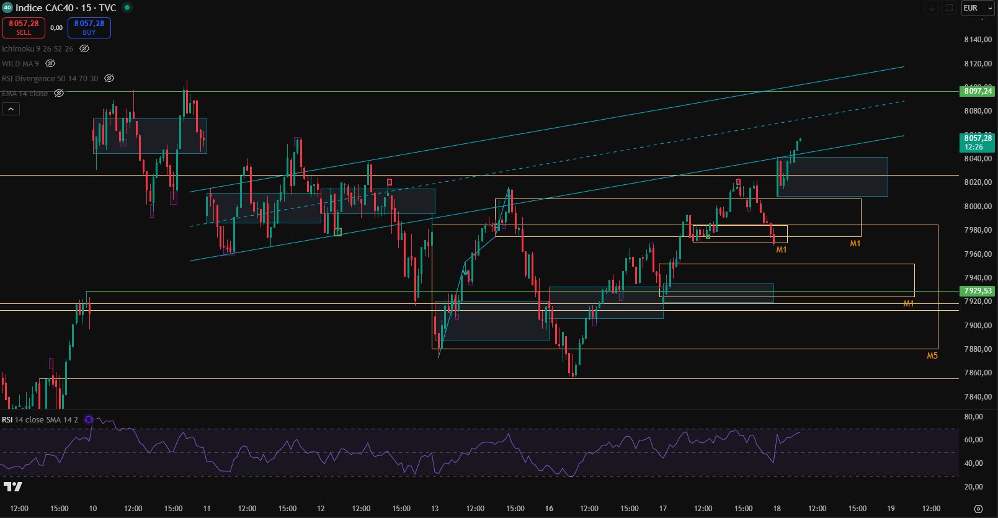Click the purple RSI refresh icon
The height and width of the screenshot is (518, 998).
click(x=89, y=420)
